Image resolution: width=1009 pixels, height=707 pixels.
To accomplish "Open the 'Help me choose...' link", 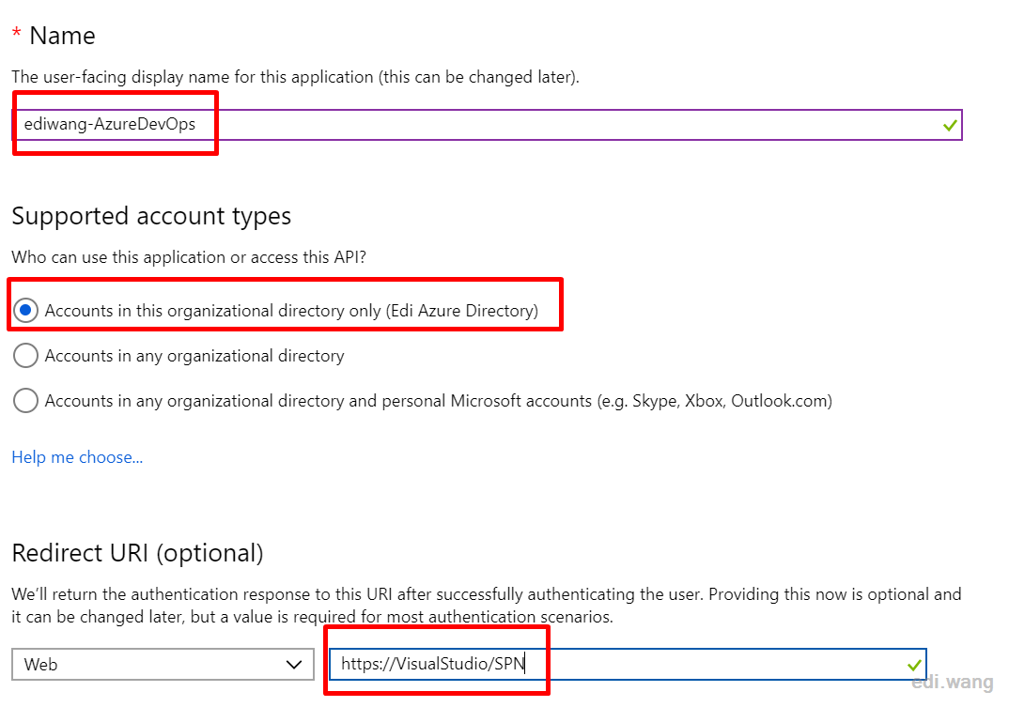I will pyautogui.click(x=77, y=457).
